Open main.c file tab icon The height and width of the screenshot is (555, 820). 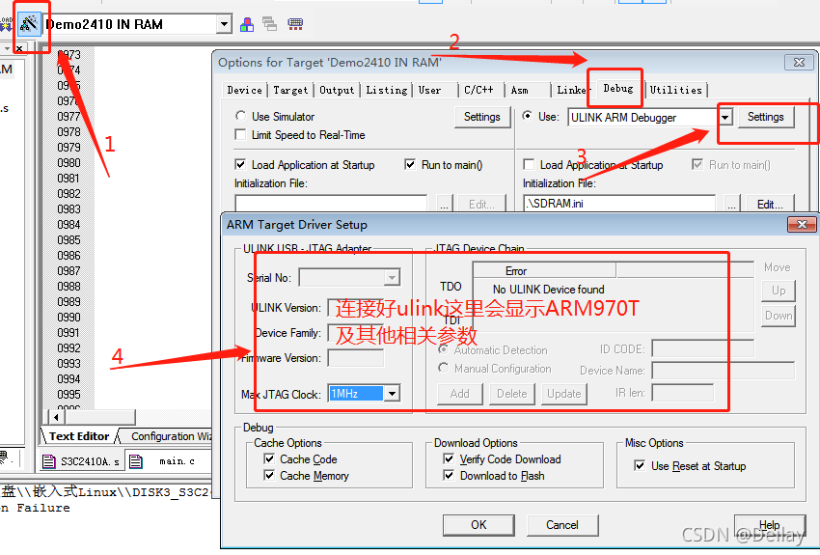135,461
